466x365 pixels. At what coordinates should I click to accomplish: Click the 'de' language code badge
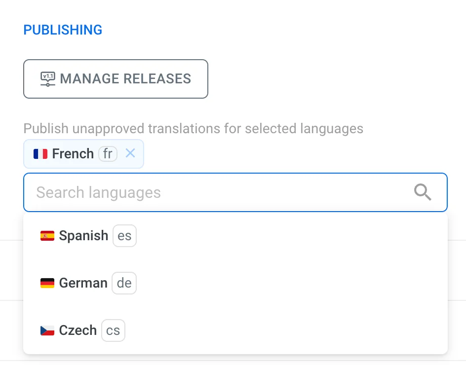click(x=124, y=283)
